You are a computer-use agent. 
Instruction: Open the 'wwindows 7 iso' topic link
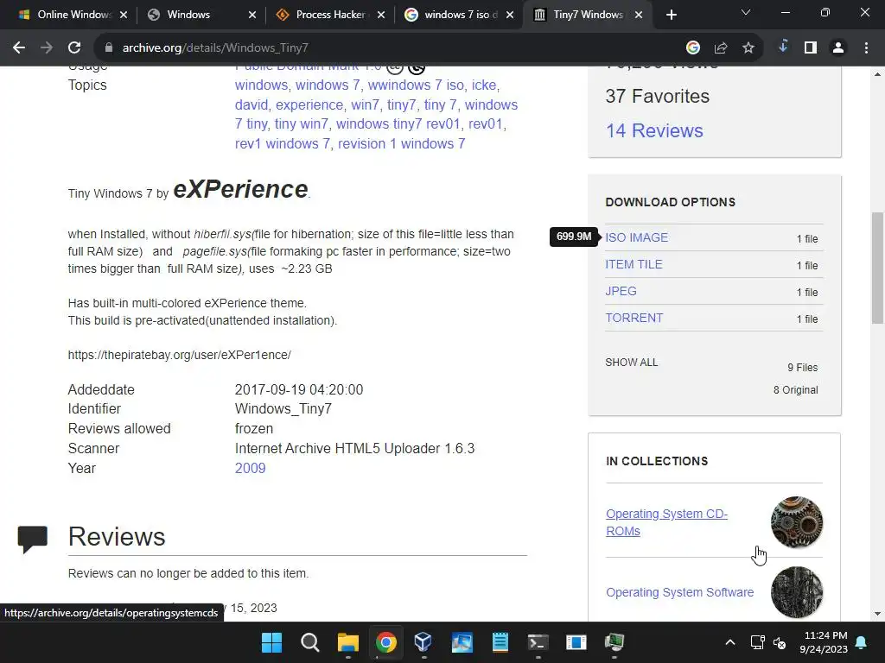click(x=416, y=85)
